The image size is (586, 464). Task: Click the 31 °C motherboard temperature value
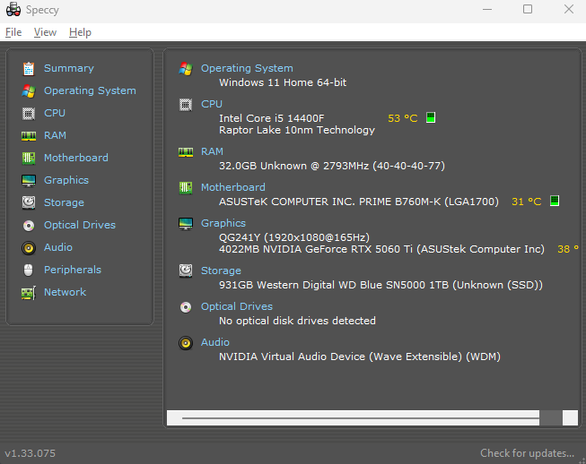(x=527, y=202)
